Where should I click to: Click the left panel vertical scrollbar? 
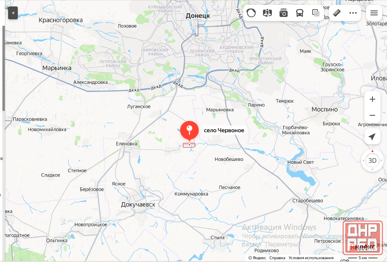(4, 68)
